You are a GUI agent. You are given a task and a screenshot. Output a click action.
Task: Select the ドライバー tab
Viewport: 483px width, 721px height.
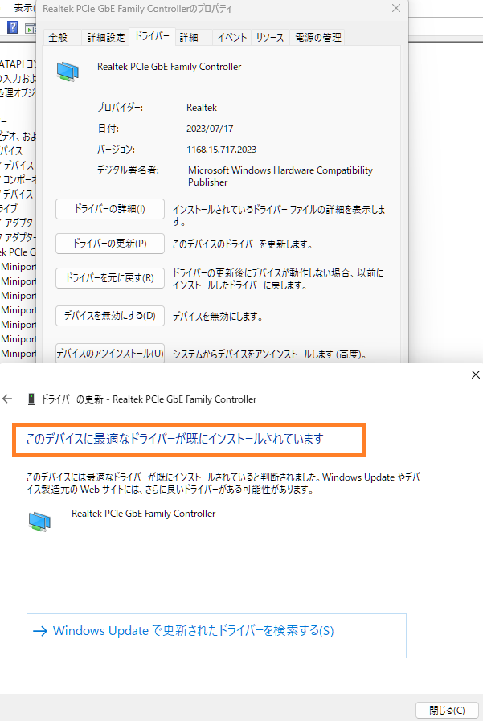pyautogui.click(x=152, y=36)
